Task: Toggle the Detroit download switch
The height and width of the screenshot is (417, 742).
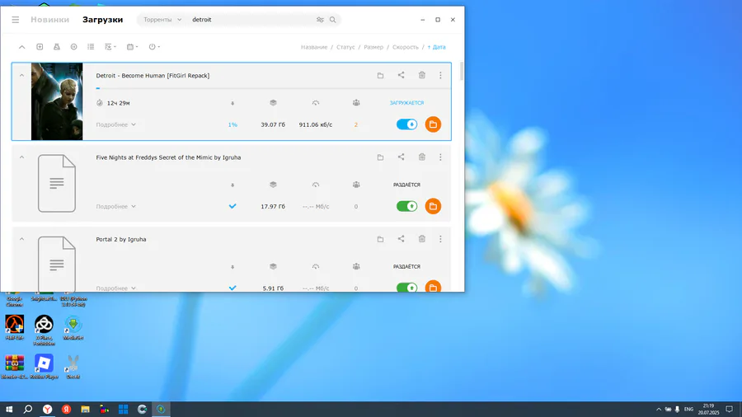Action: pyautogui.click(x=407, y=124)
